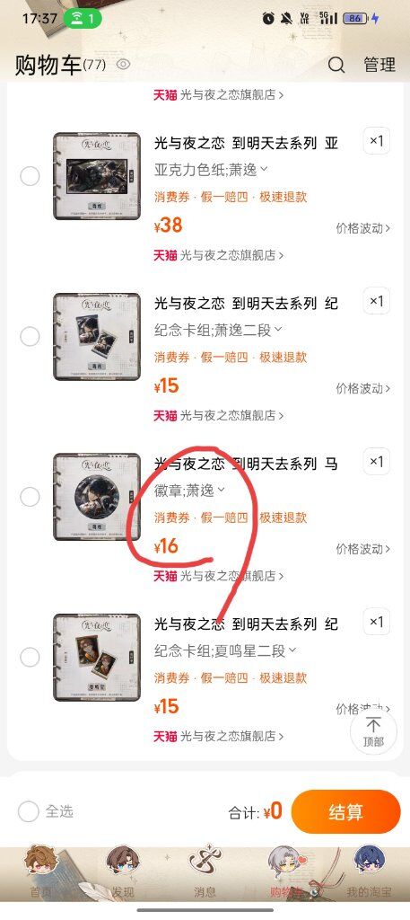Viewport: 410px width, 920px height.
Task: Tap the orange 结算 button
Action: (x=345, y=812)
